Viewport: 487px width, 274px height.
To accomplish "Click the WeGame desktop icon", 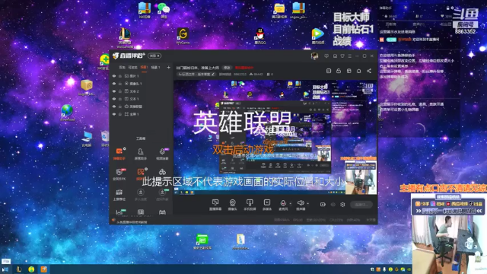I will pos(183,36).
